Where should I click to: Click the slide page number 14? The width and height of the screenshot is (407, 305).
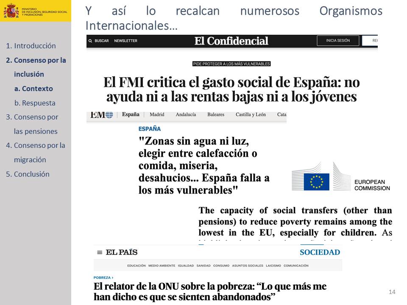point(392,292)
